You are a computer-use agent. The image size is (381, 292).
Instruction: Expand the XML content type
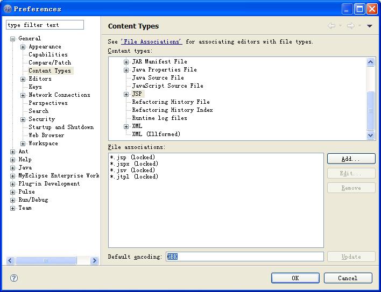coord(126,126)
